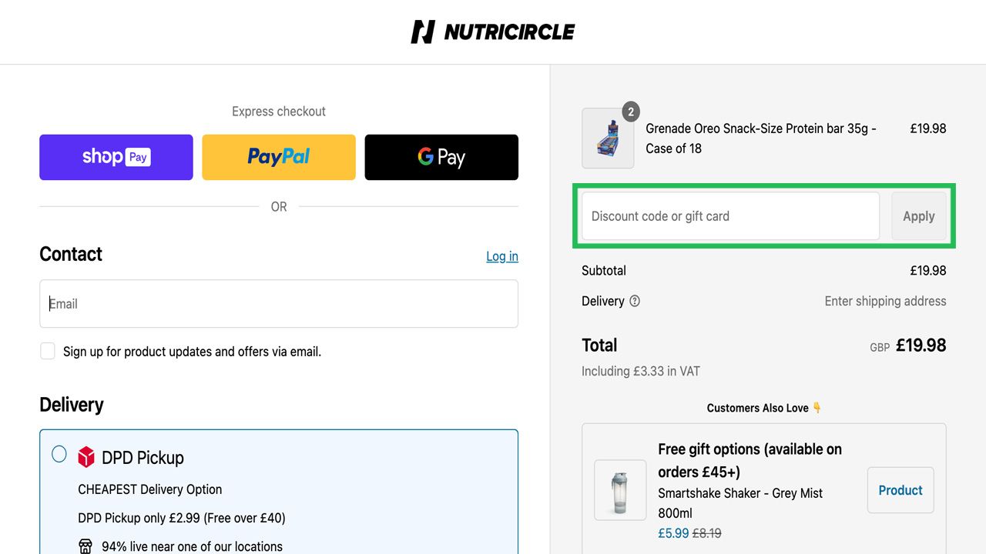Enable product updates email checkbox

point(48,352)
